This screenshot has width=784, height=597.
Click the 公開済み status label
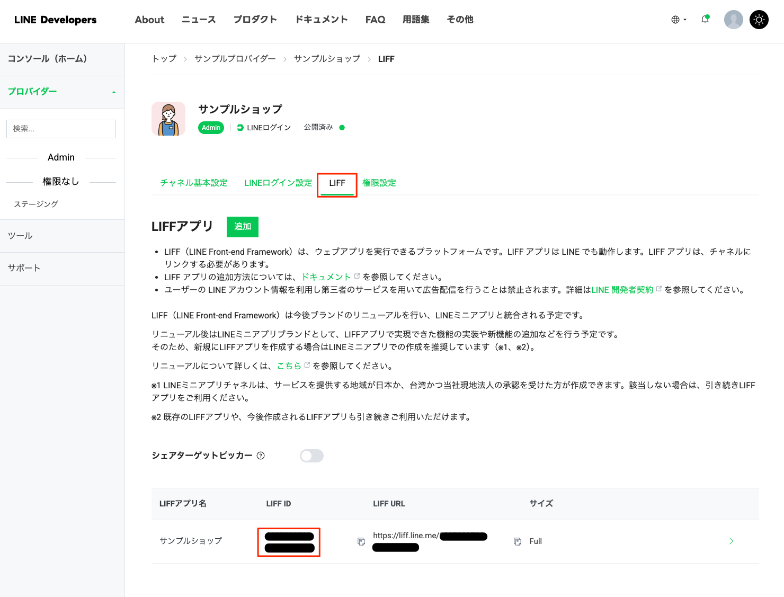(318, 127)
